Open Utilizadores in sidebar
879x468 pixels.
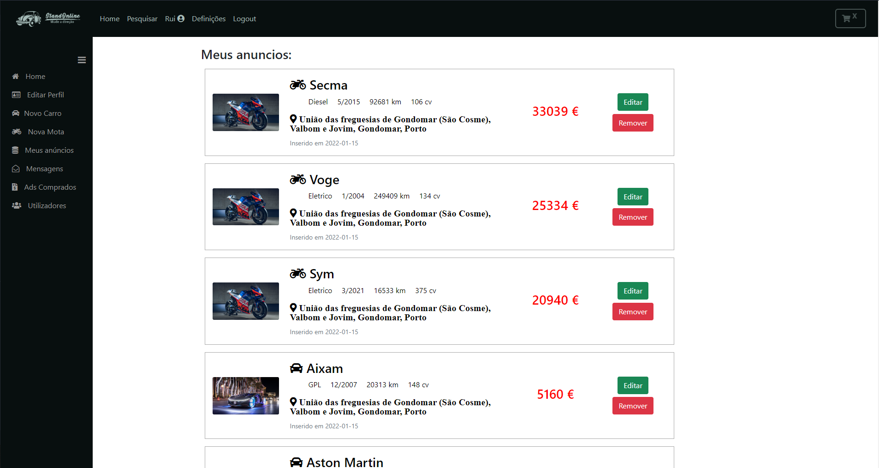tap(47, 206)
